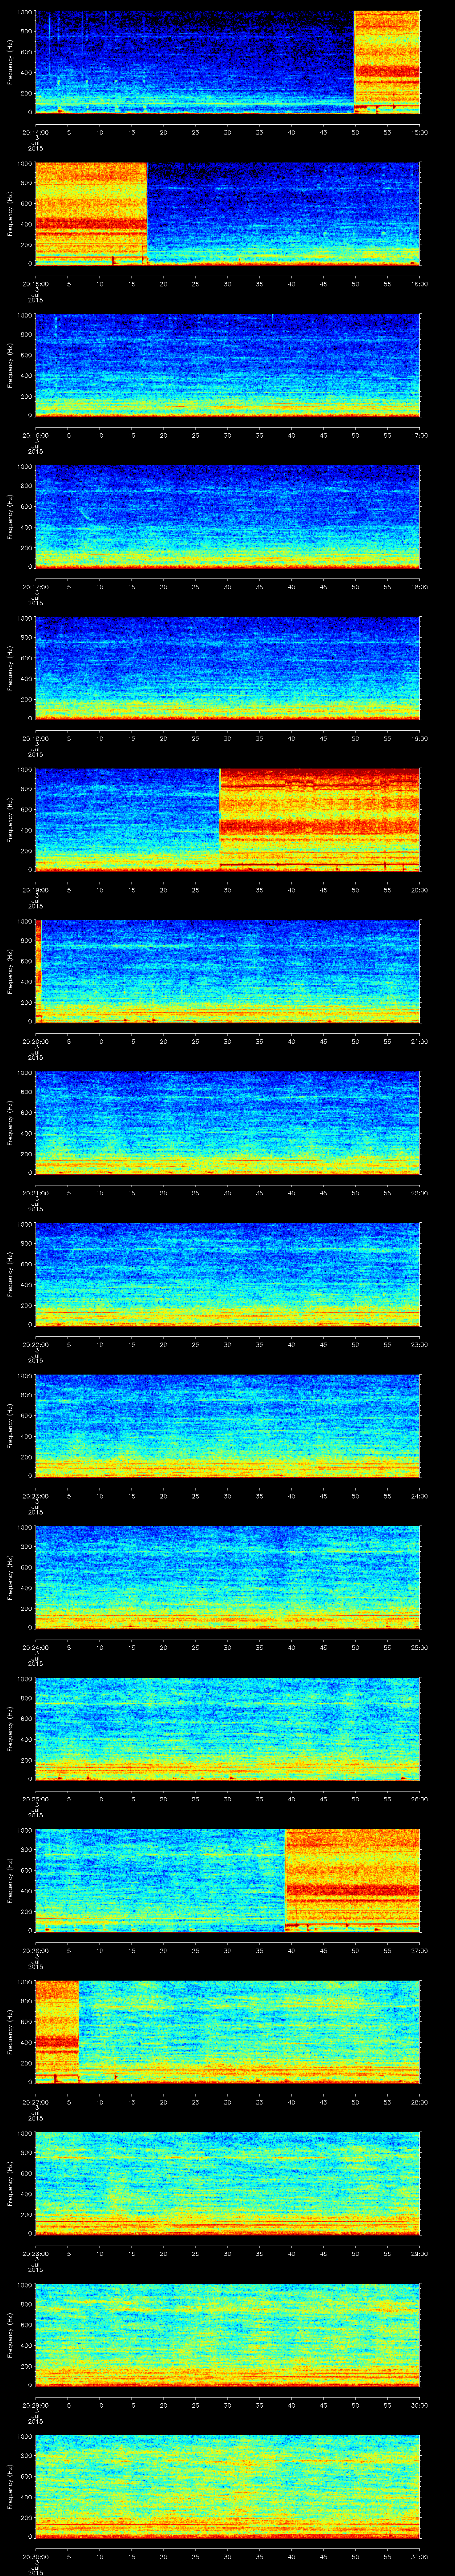Click the 31:00 end time label
455x2576 pixels.
coord(419,2556)
